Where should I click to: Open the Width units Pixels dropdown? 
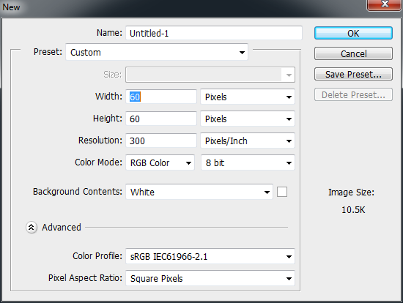248,97
